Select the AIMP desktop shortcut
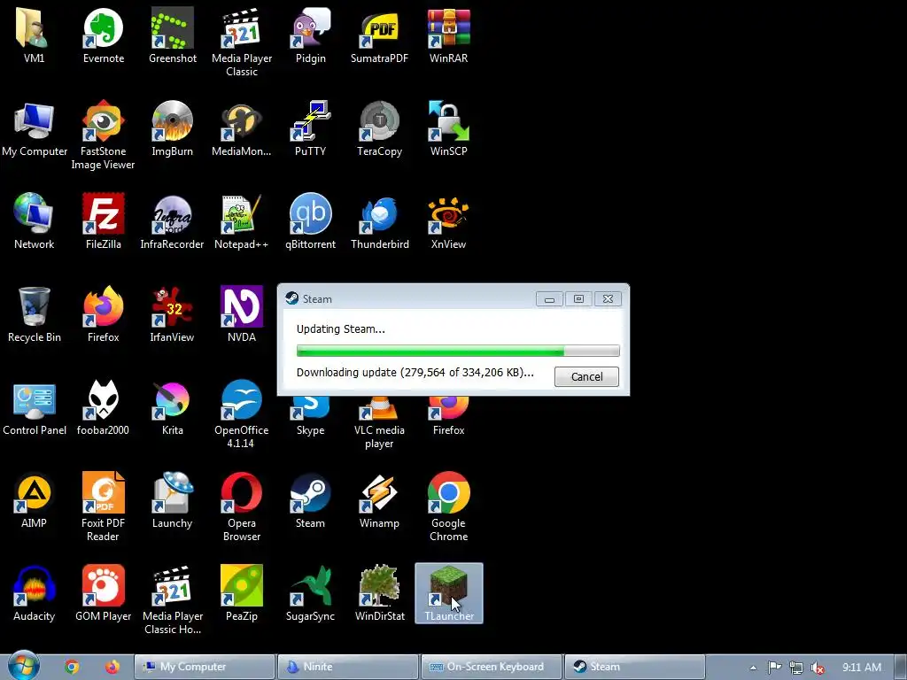 click(35, 501)
